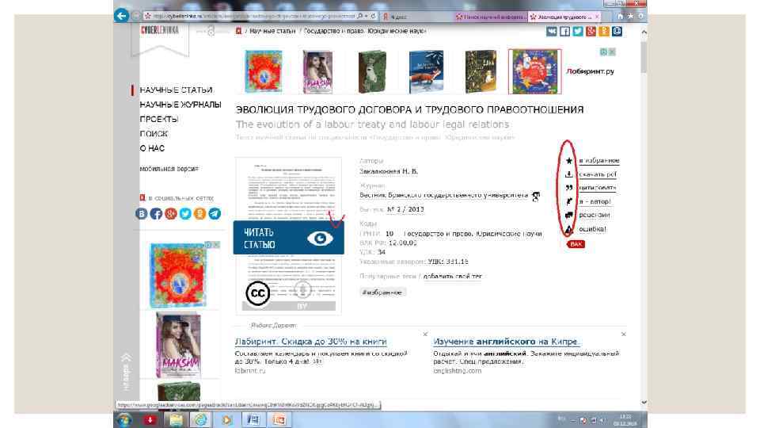Click the 'я - автор' pen icon
The width and height of the screenshot is (760, 428).
pyautogui.click(x=569, y=201)
